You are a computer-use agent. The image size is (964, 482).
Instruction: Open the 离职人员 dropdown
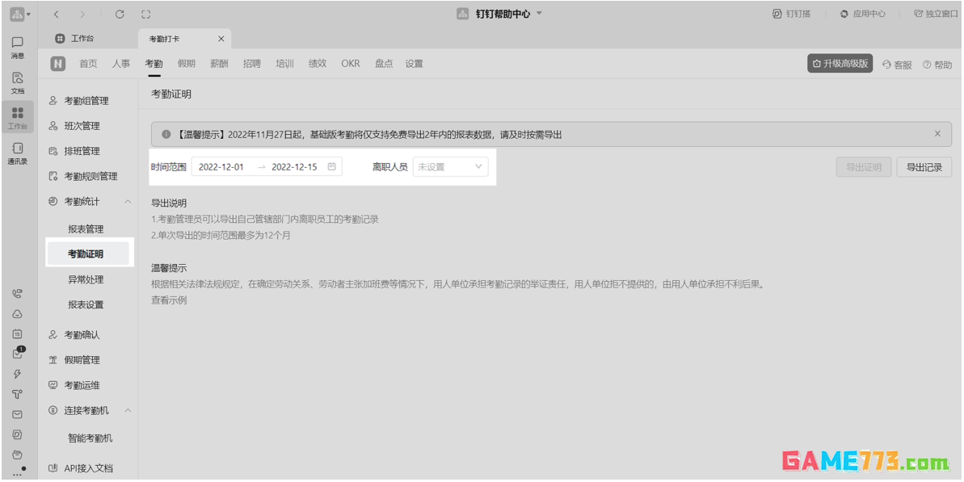point(450,167)
